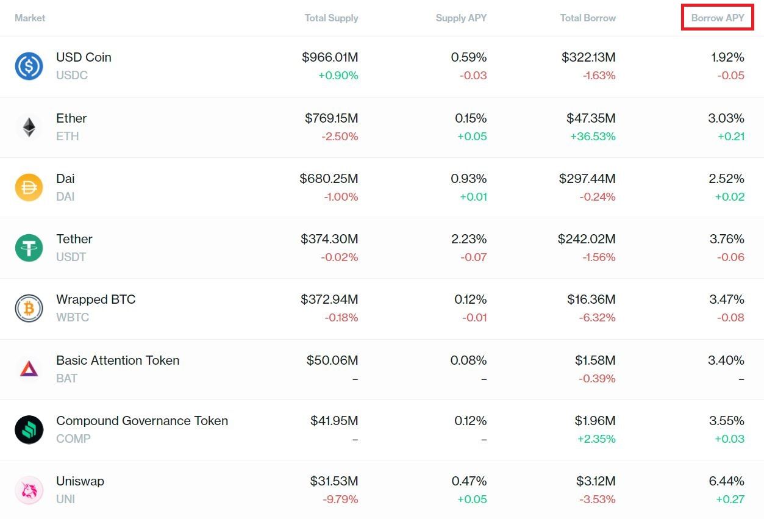Click the Compound Governance Token icon
The height and width of the screenshot is (519, 764).
pos(29,429)
